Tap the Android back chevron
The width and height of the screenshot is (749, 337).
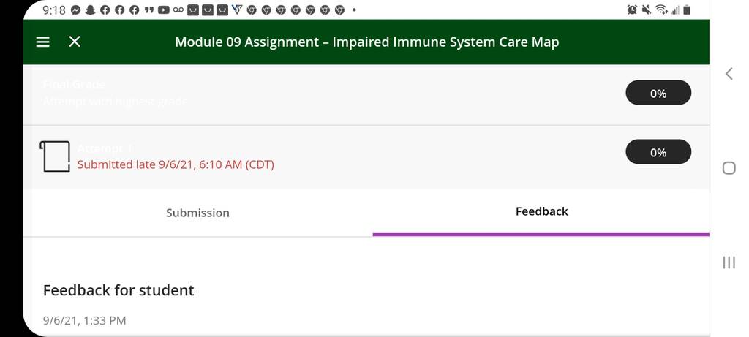point(729,74)
